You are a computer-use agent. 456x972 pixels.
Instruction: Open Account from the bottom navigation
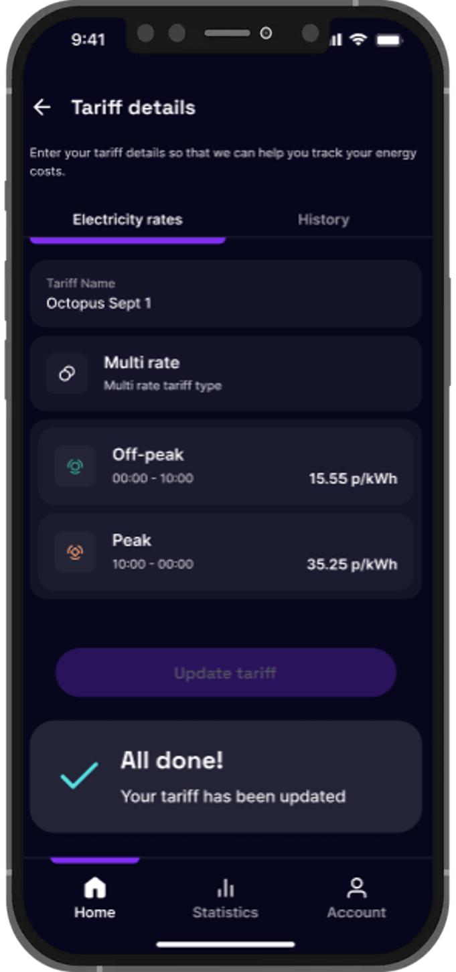[x=356, y=896]
